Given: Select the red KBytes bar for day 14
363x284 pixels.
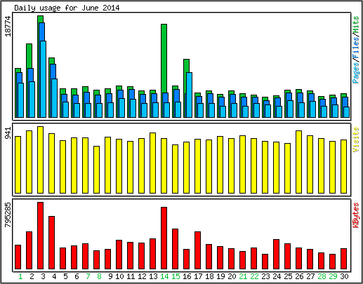Looking at the screenshot, I should (164, 238).
